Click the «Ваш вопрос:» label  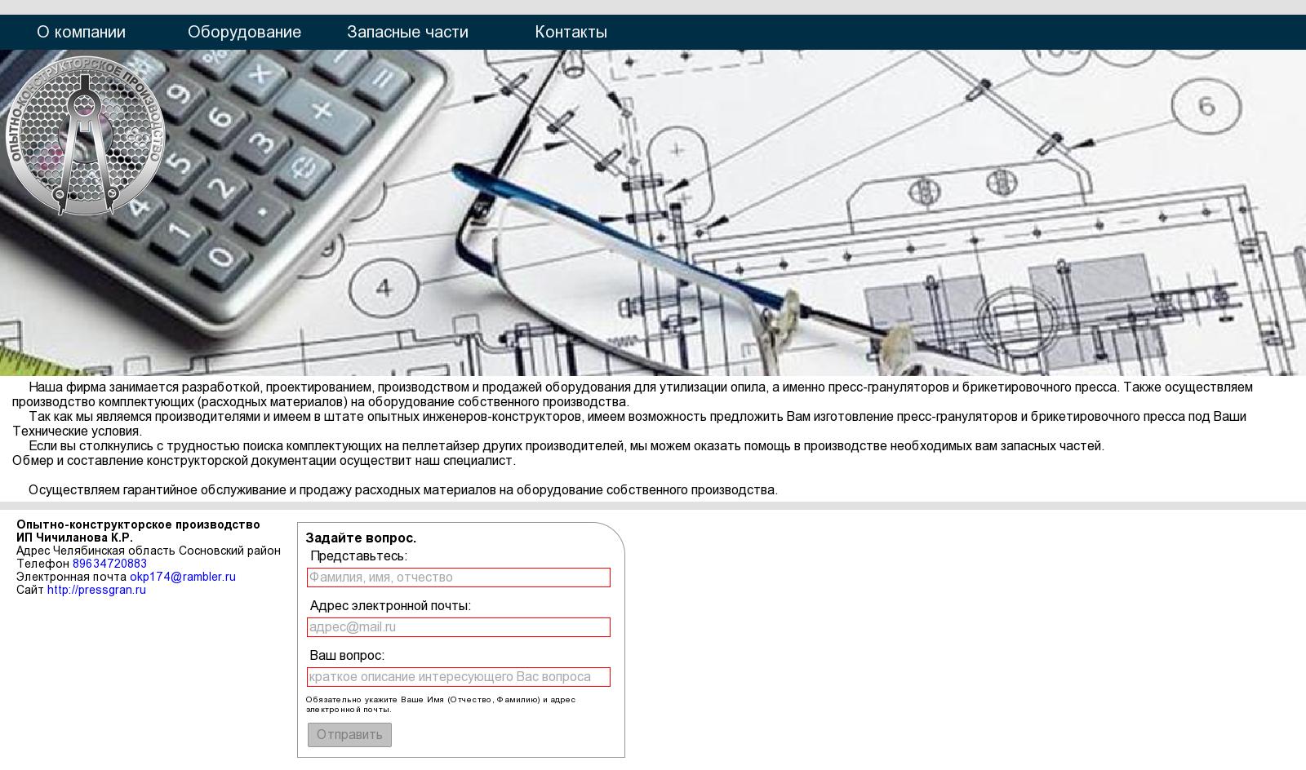click(x=347, y=656)
